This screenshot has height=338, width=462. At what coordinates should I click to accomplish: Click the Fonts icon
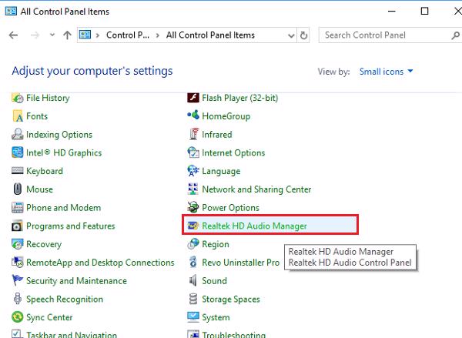18,116
